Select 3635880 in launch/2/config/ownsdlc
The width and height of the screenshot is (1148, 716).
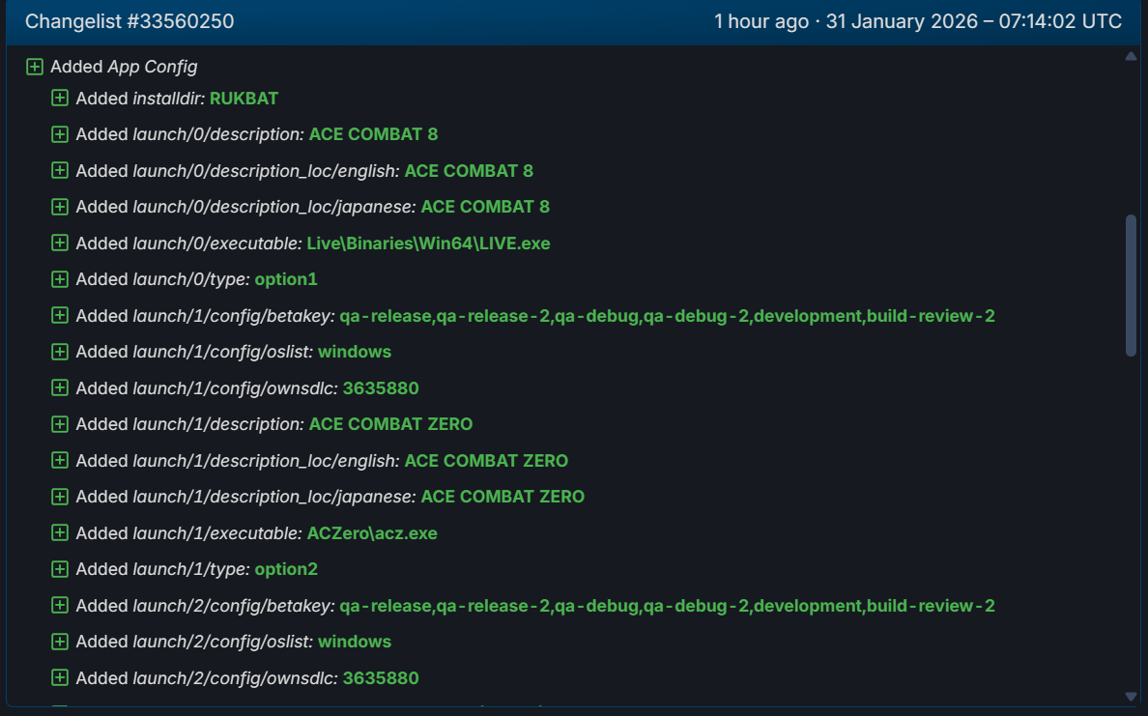(x=381, y=678)
